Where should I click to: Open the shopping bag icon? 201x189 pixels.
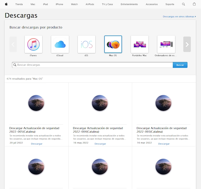point(194,4)
